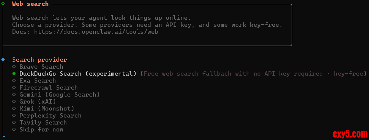Click the DuckDuckGo Search (experimental) label
369x140 pixels.
click(x=78, y=74)
